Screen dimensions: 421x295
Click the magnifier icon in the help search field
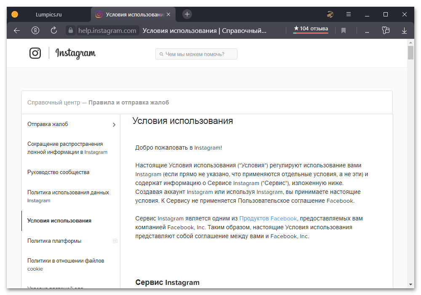coord(161,54)
